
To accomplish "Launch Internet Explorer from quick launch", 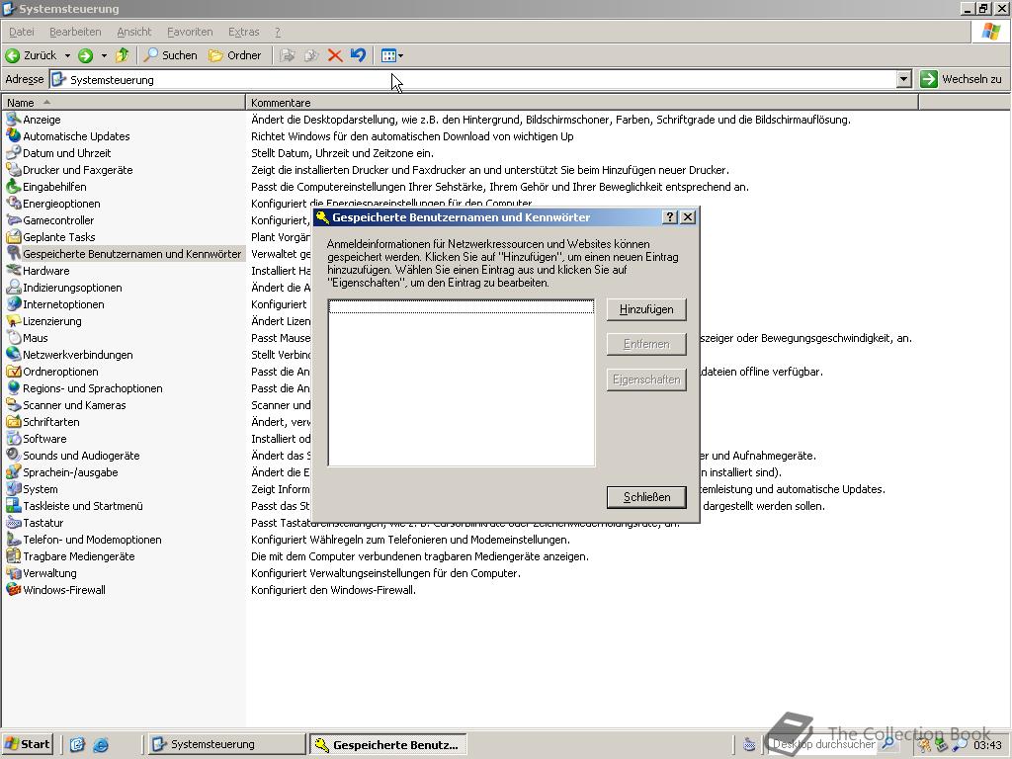I will [x=101, y=745].
